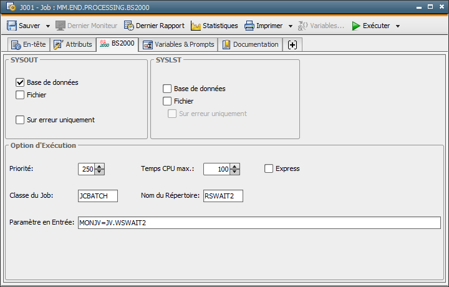Expand the Sauver dropdown arrow
449x287 pixels.
tap(48, 26)
